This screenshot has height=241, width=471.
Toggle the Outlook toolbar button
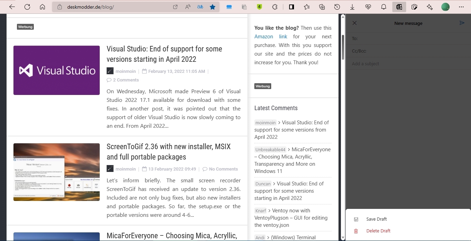(399, 7)
